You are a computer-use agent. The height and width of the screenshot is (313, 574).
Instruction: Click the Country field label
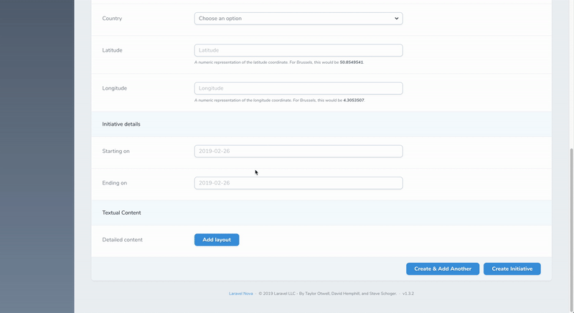[112, 19]
